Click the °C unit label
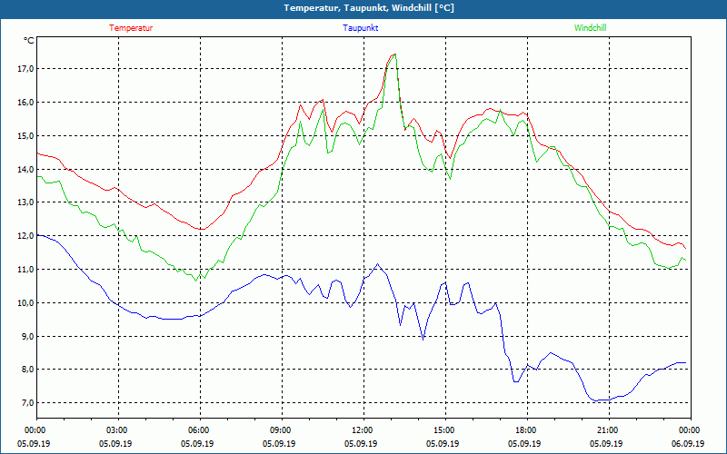727x454 pixels. tap(29, 41)
